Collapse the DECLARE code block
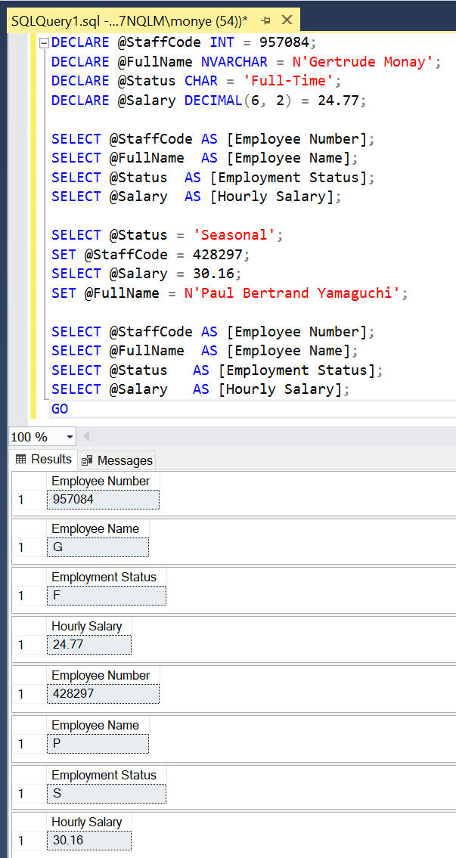Image resolution: width=456 pixels, height=858 pixels. click(x=44, y=42)
